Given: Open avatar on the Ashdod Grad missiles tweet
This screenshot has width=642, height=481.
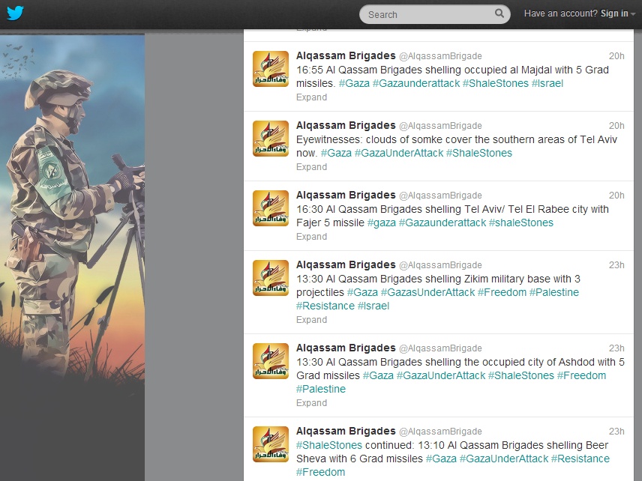Looking at the screenshot, I should pos(271,361).
